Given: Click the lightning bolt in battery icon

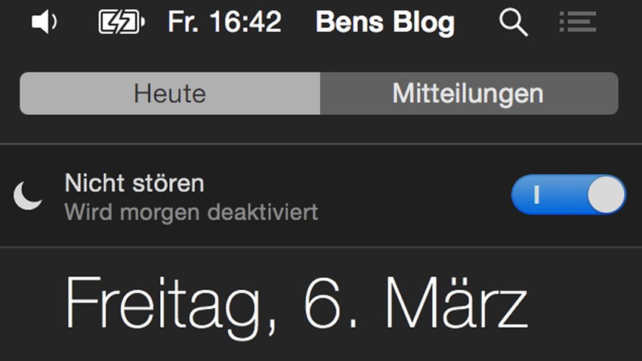Looking at the screenshot, I should 122,22.
